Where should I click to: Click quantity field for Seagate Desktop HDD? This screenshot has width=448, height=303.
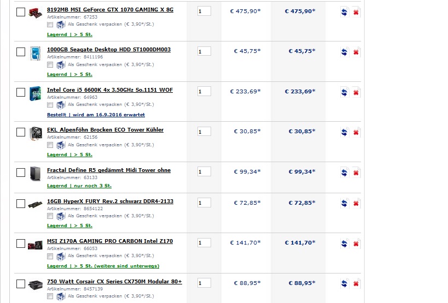[204, 51]
